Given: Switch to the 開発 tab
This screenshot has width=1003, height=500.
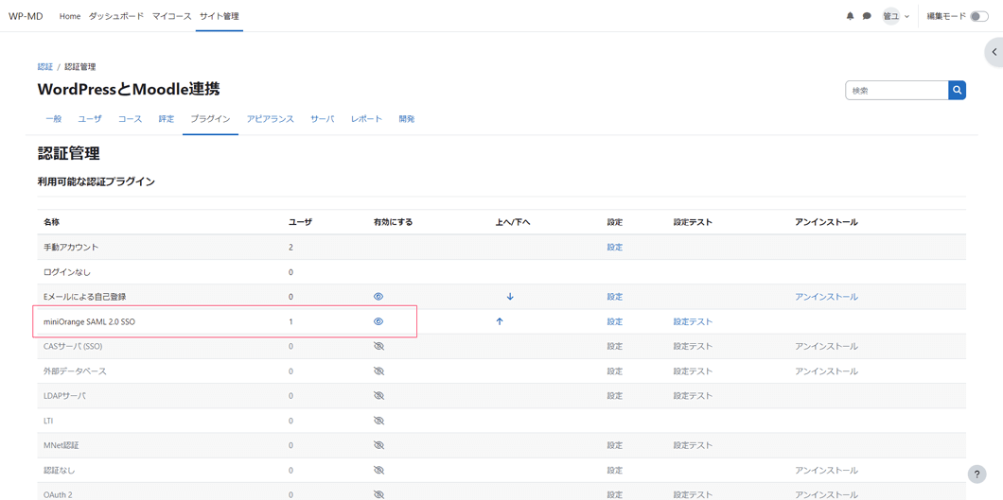Looking at the screenshot, I should [407, 119].
